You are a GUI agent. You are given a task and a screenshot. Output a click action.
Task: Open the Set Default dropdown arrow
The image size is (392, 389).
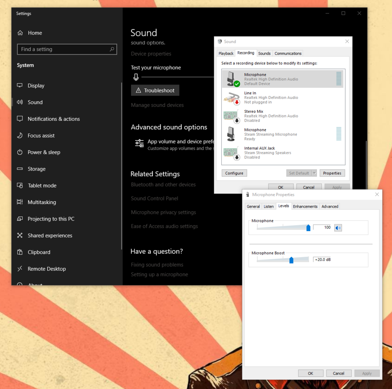(x=314, y=173)
